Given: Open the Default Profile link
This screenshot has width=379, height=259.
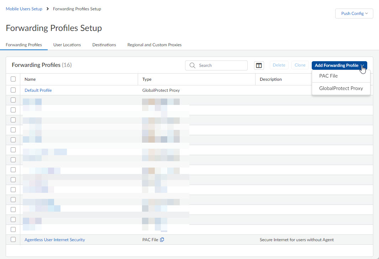Looking at the screenshot, I should click(38, 90).
